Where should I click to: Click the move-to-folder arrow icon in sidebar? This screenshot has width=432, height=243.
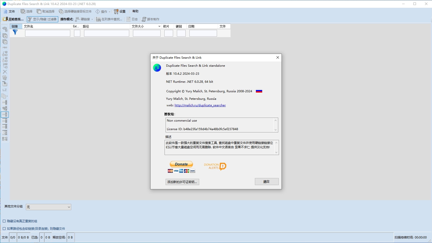click(5, 84)
